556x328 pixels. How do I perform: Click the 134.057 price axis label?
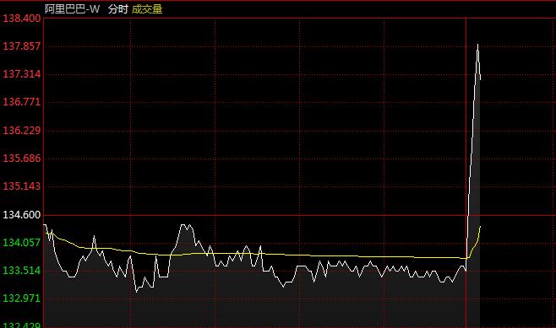[x=22, y=242]
